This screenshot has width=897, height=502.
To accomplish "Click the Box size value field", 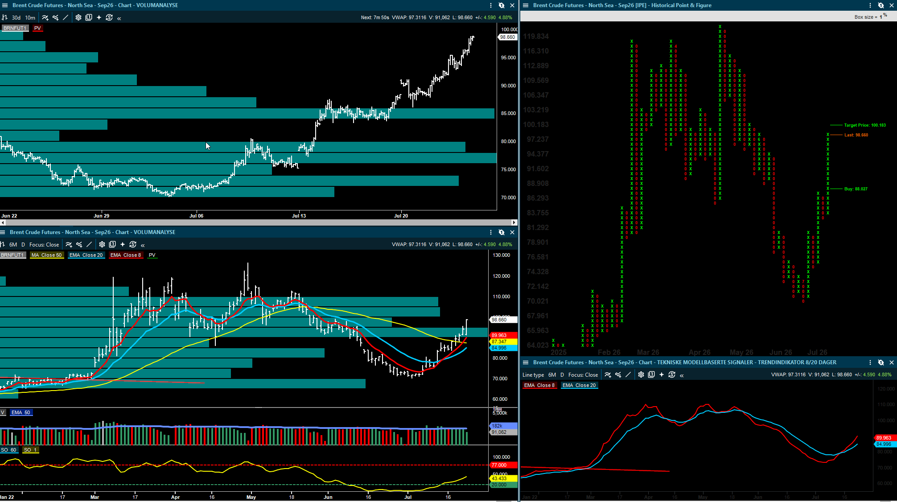I will pos(881,17).
